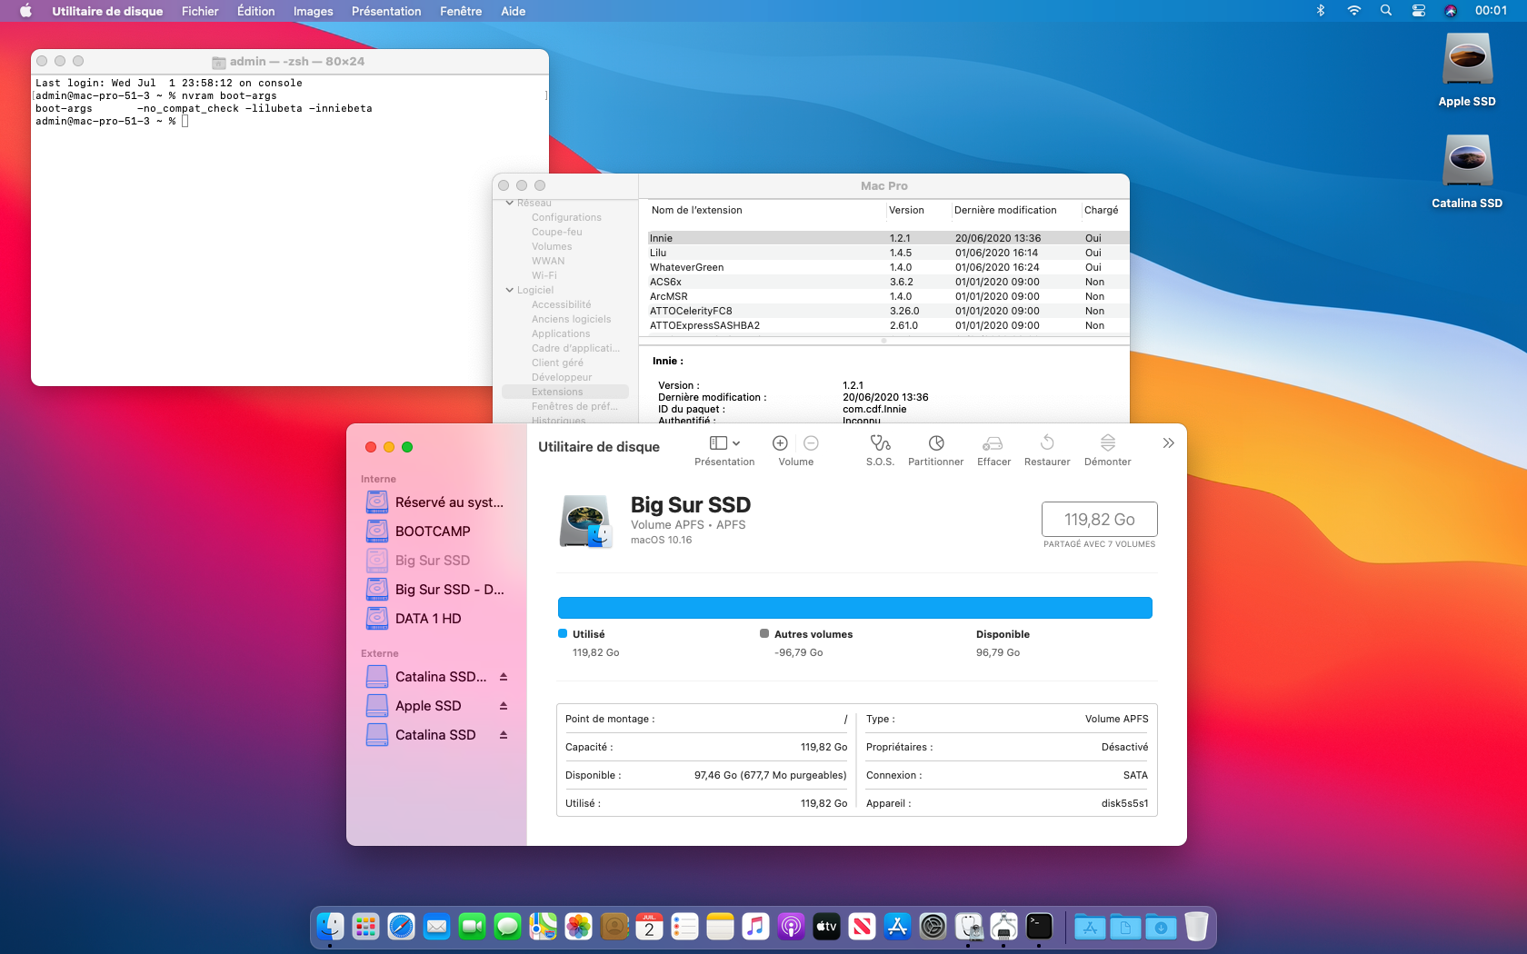Eject Catalina SSD… truncated external disk
Screen dimensions: 1527x954
[504, 677]
